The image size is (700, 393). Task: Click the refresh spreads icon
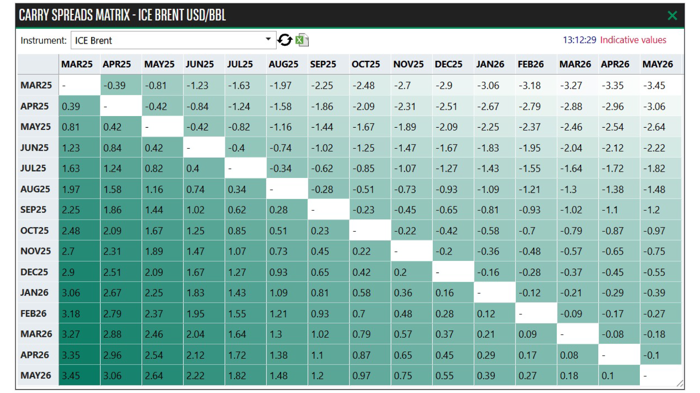click(x=285, y=40)
